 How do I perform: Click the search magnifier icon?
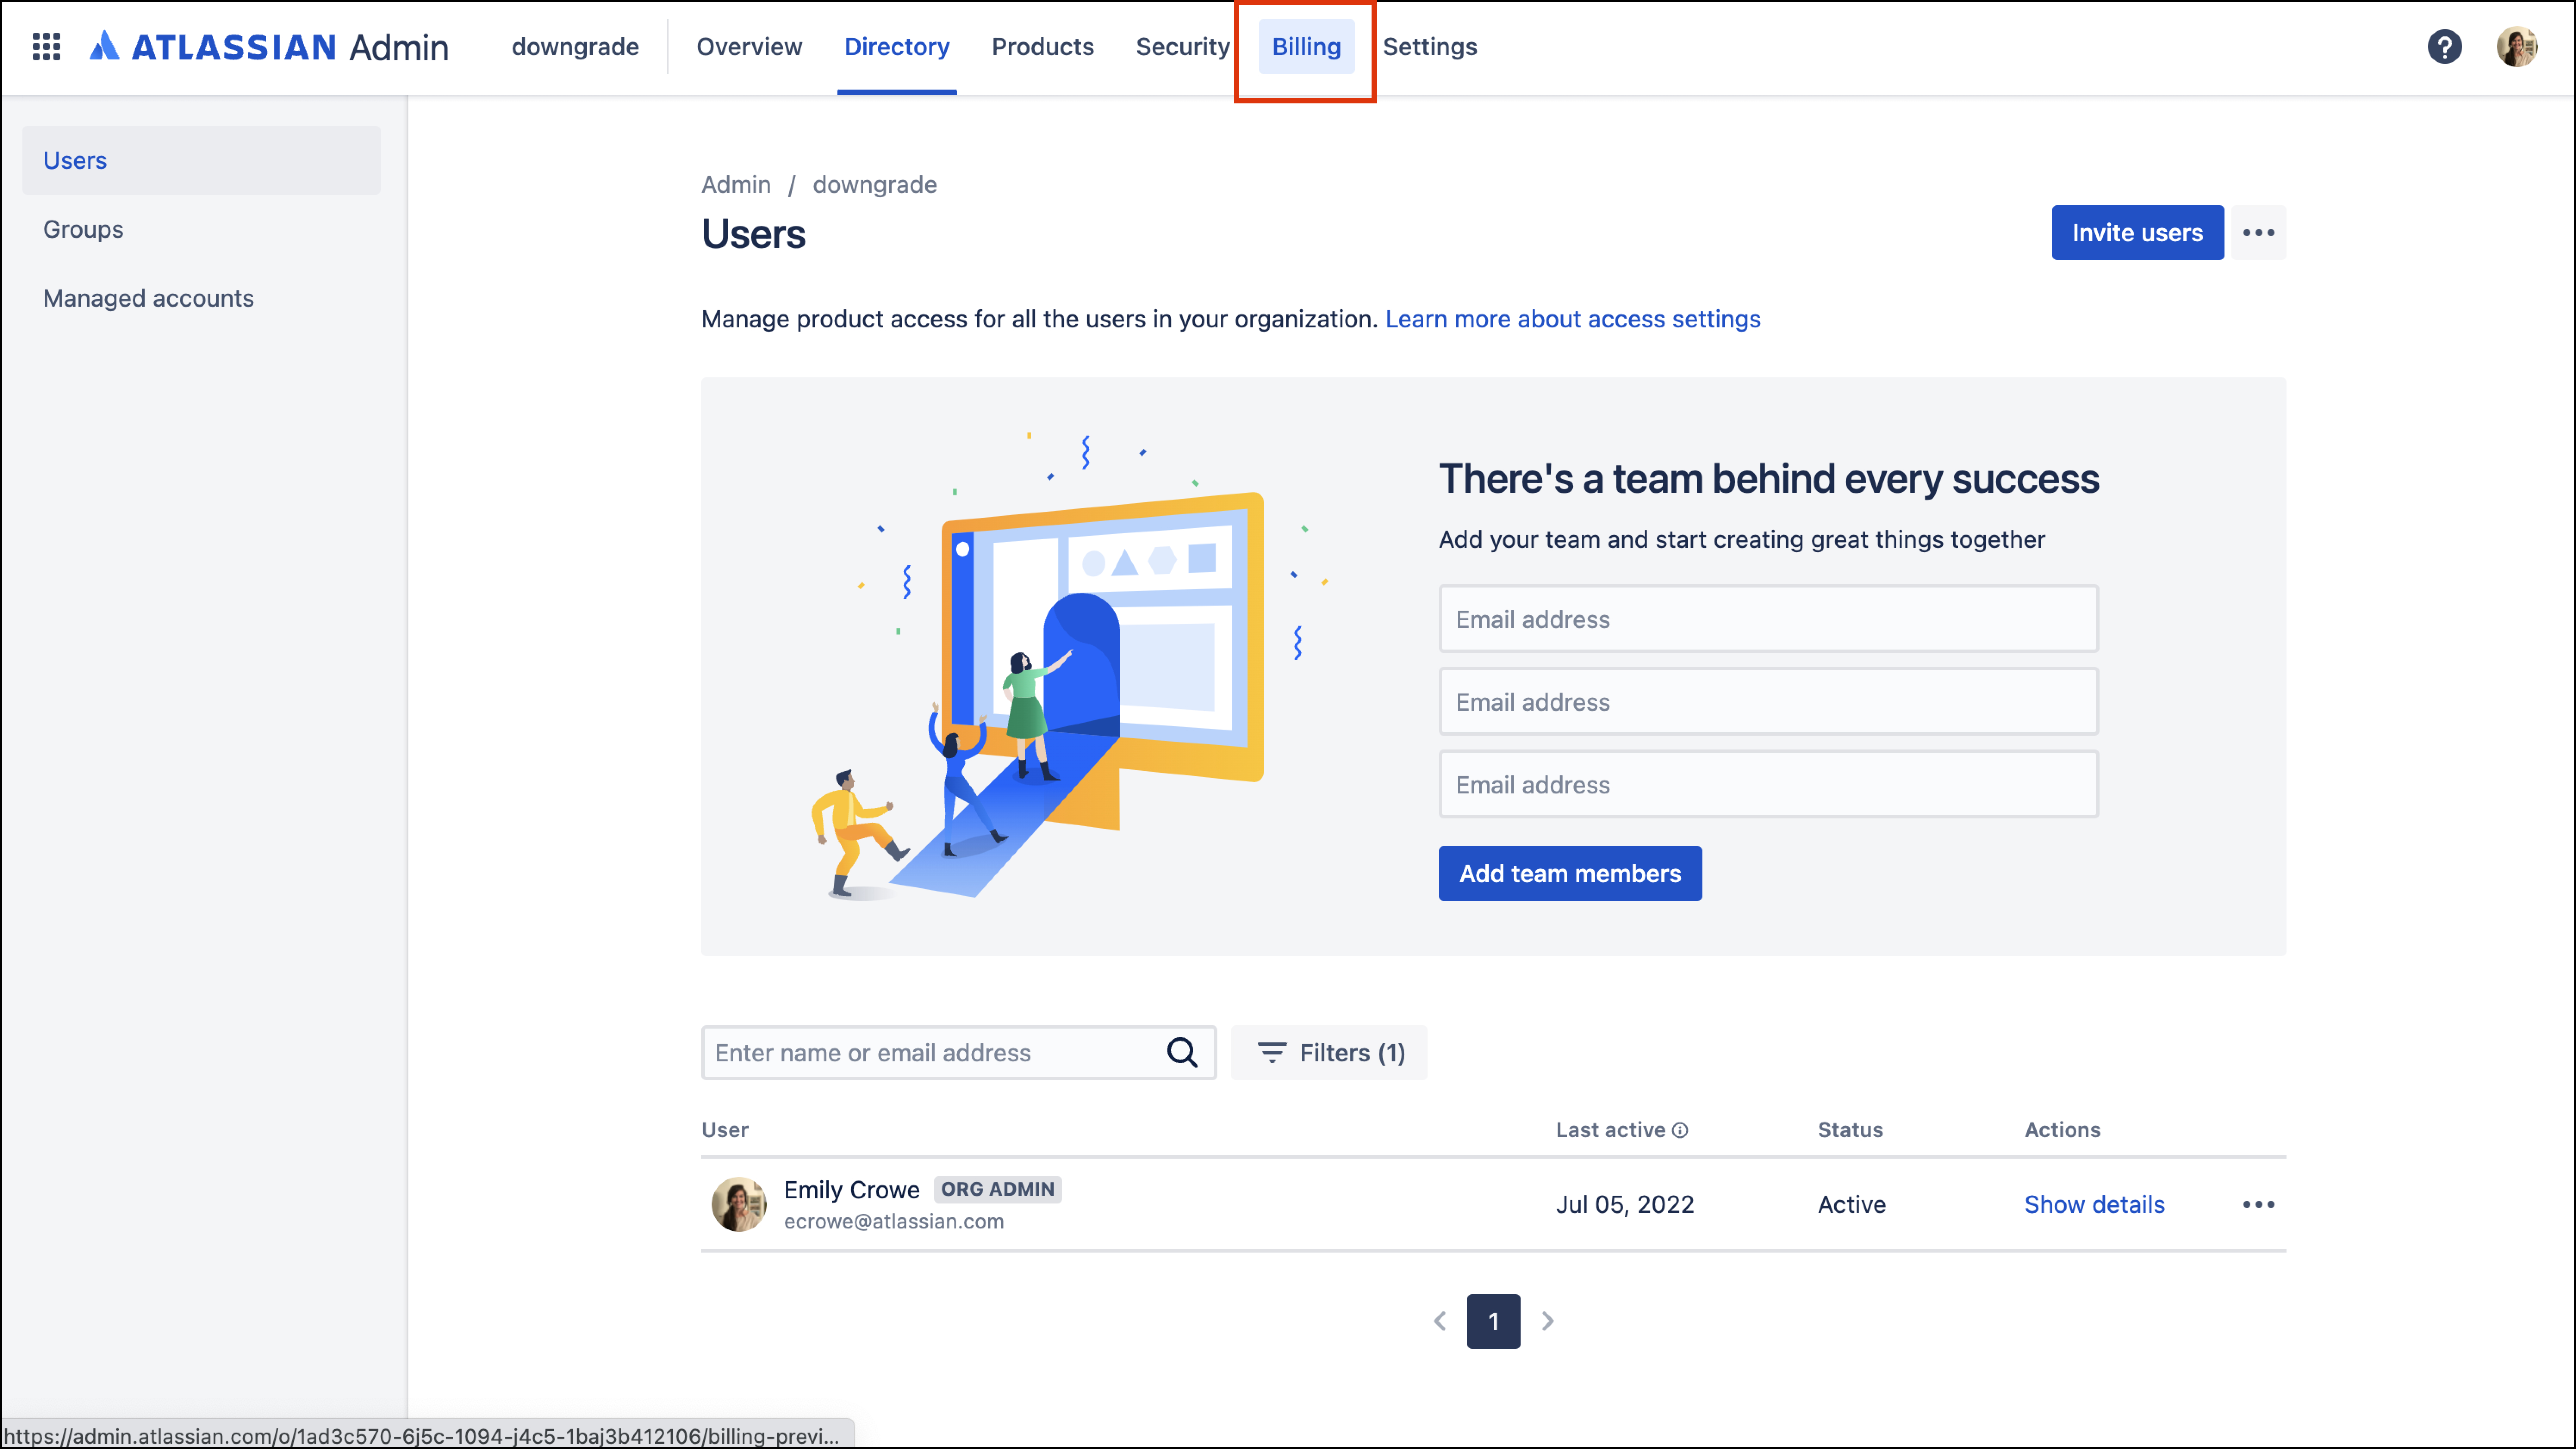point(1182,1052)
